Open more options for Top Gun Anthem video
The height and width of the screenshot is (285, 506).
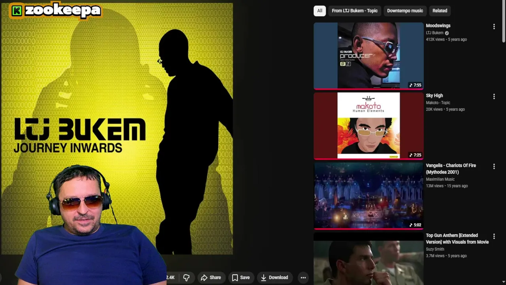pyautogui.click(x=494, y=236)
